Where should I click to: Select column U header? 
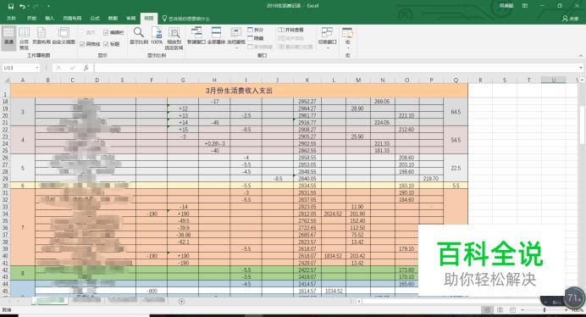554,80
